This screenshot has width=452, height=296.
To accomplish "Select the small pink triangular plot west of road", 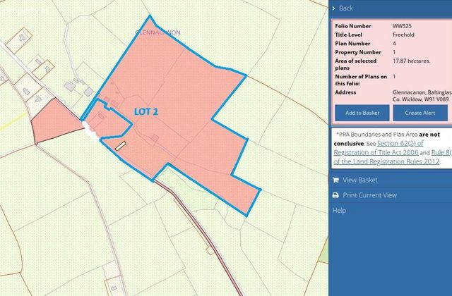I will [54, 122].
